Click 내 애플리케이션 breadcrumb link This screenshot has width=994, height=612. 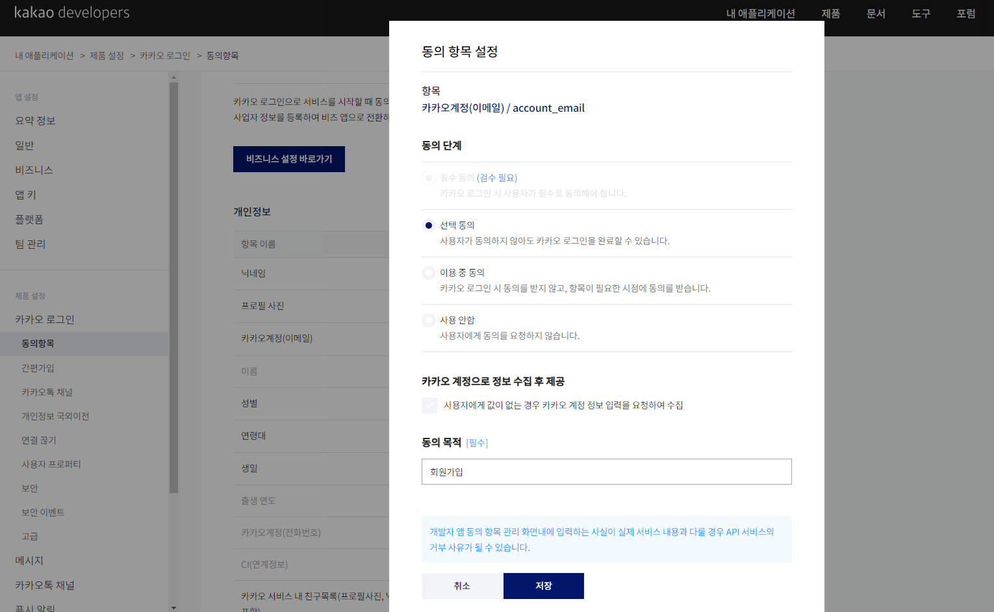[x=45, y=56]
